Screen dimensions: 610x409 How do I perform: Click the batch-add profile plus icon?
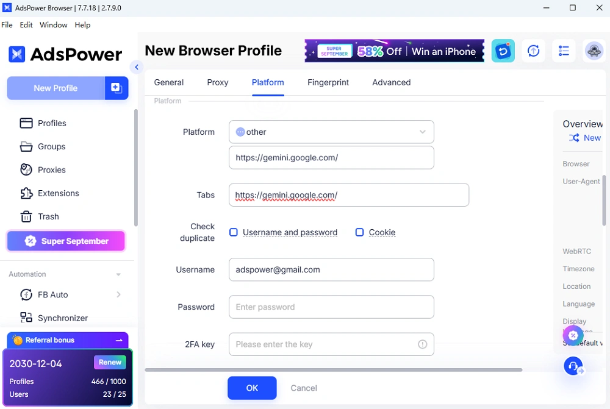point(117,88)
